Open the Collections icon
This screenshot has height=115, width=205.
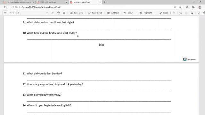193,7
